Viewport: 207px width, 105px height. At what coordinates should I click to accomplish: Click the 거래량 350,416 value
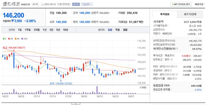(132, 13)
